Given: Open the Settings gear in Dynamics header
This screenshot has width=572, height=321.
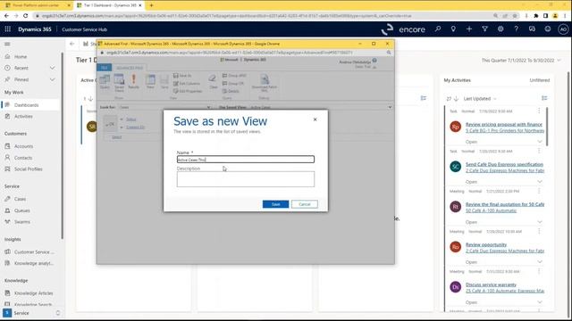Looking at the screenshot, I should pos(500,29).
